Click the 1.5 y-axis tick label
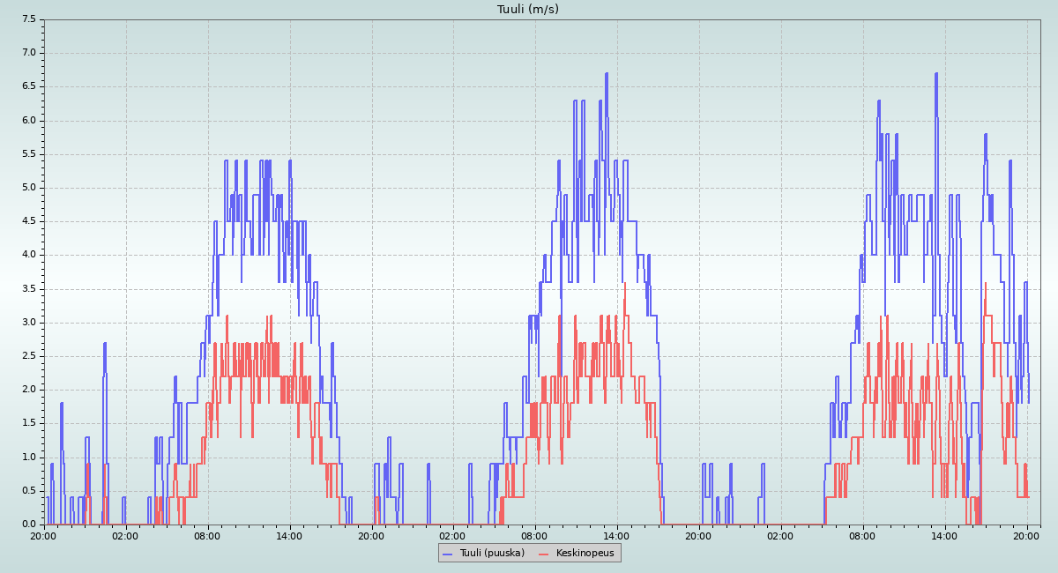Viewport: 1058px width, 573px height. 28,423
